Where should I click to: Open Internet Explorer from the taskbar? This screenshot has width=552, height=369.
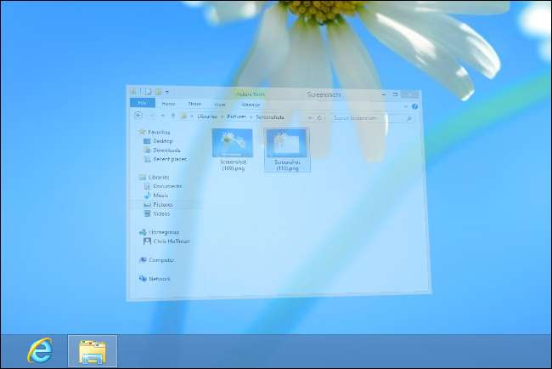[x=40, y=351]
